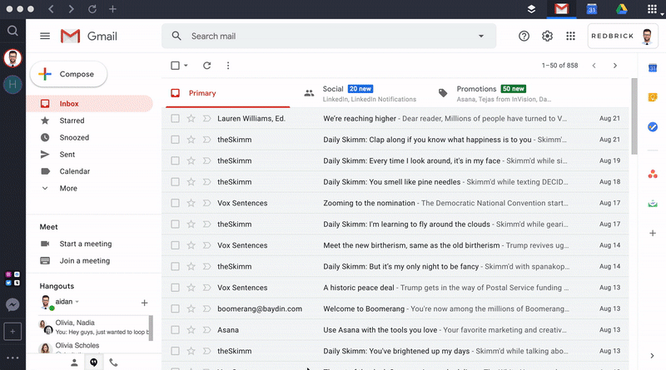Viewport: 666px width, 370px height.
Task: Open Messenger in the dark left sidebar
Action: coord(12,304)
